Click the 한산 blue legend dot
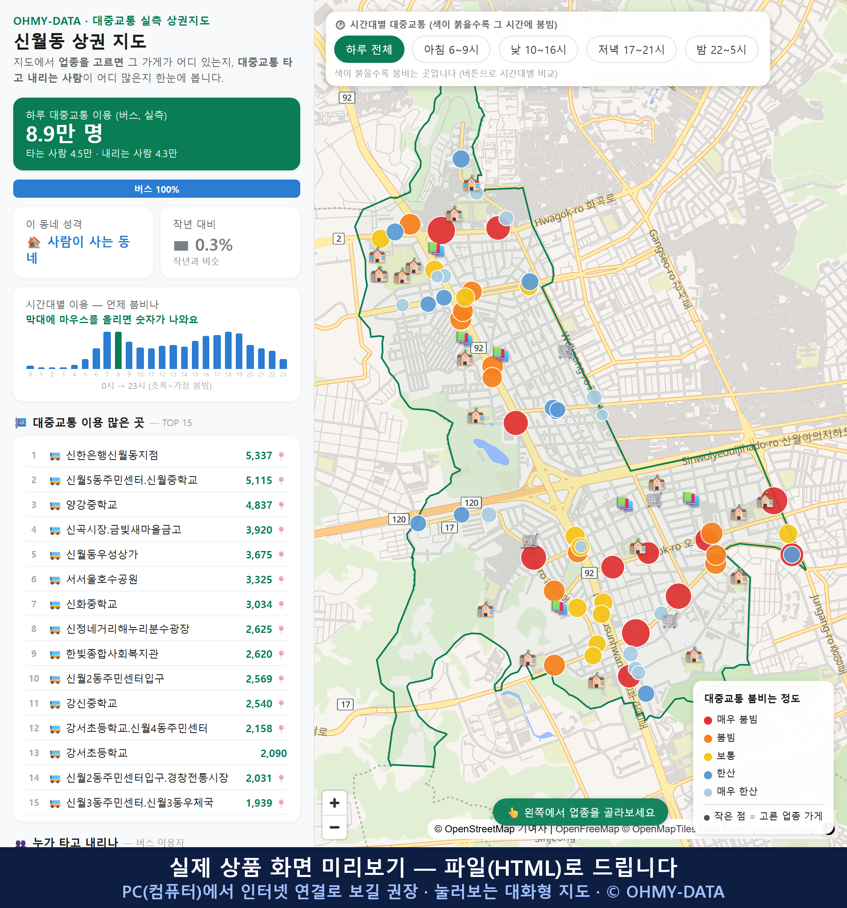847x908 pixels. point(708,775)
